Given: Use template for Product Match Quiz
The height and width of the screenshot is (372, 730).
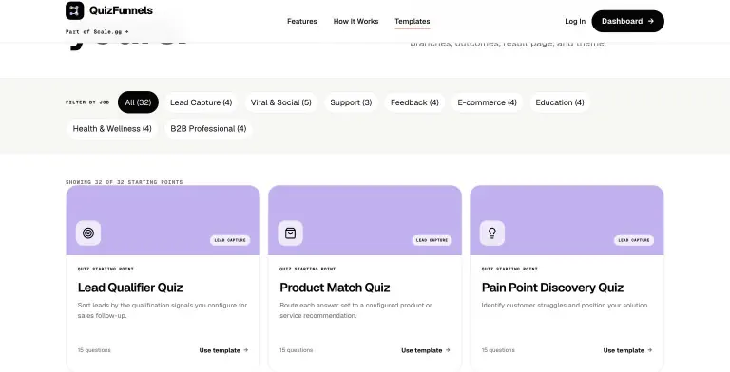Looking at the screenshot, I should (x=426, y=350).
